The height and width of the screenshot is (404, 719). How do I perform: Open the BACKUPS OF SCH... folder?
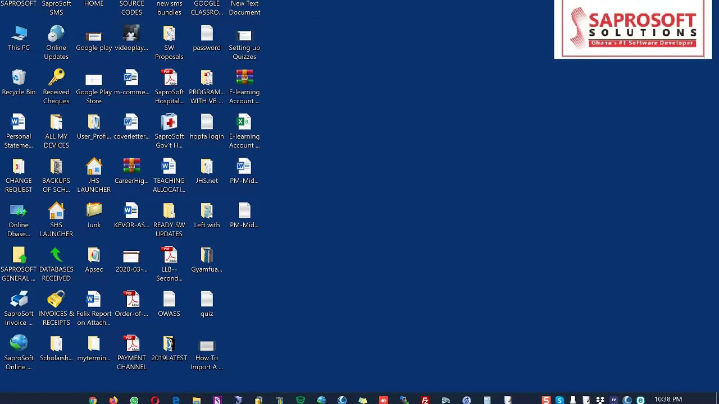pyautogui.click(x=56, y=176)
